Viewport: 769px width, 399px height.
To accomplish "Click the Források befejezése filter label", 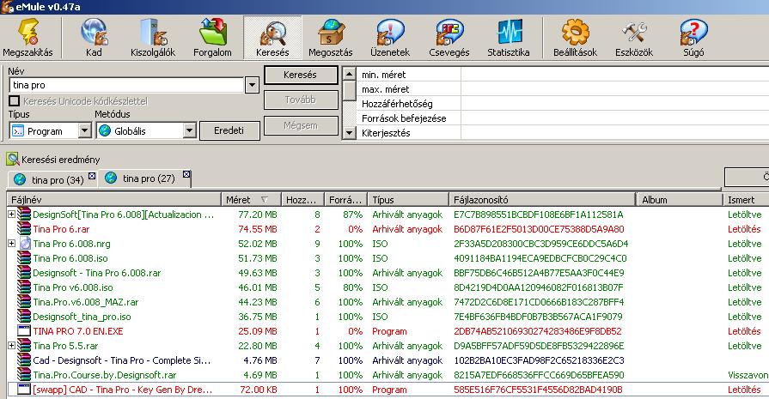I will pyautogui.click(x=404, y=118).
